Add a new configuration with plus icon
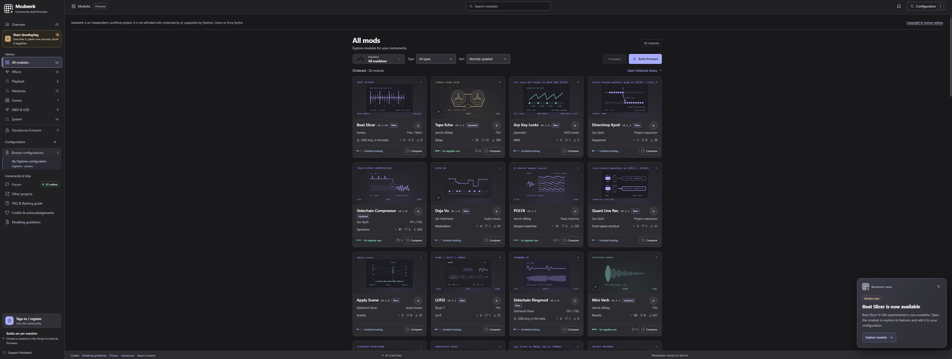952x359 pixels. pos(55,142)
